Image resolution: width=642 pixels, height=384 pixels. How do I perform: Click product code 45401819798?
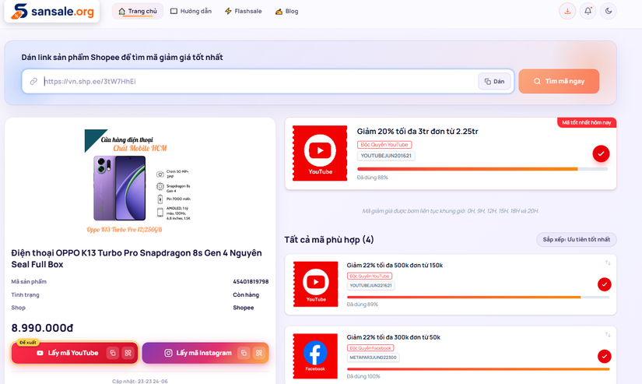coord(251,281)
